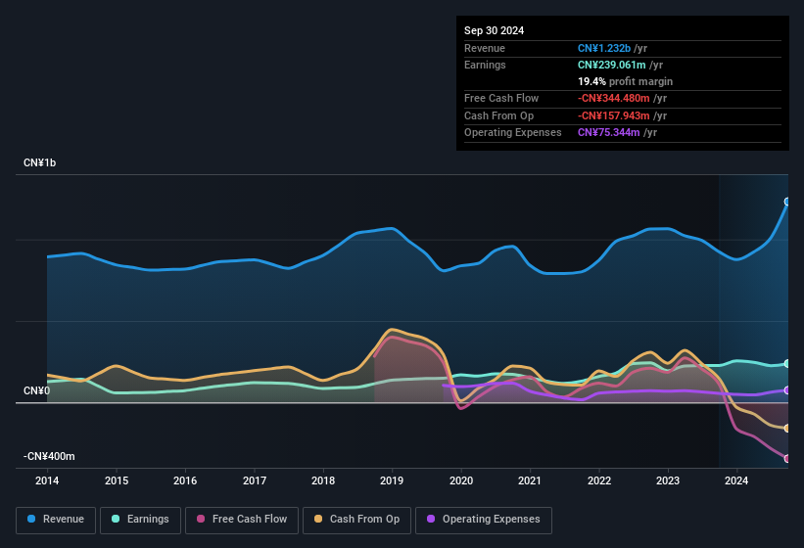Toggle the Free Cash Flow legend button
This screenshot has height=548, width=804.
[x=242, y=520]
